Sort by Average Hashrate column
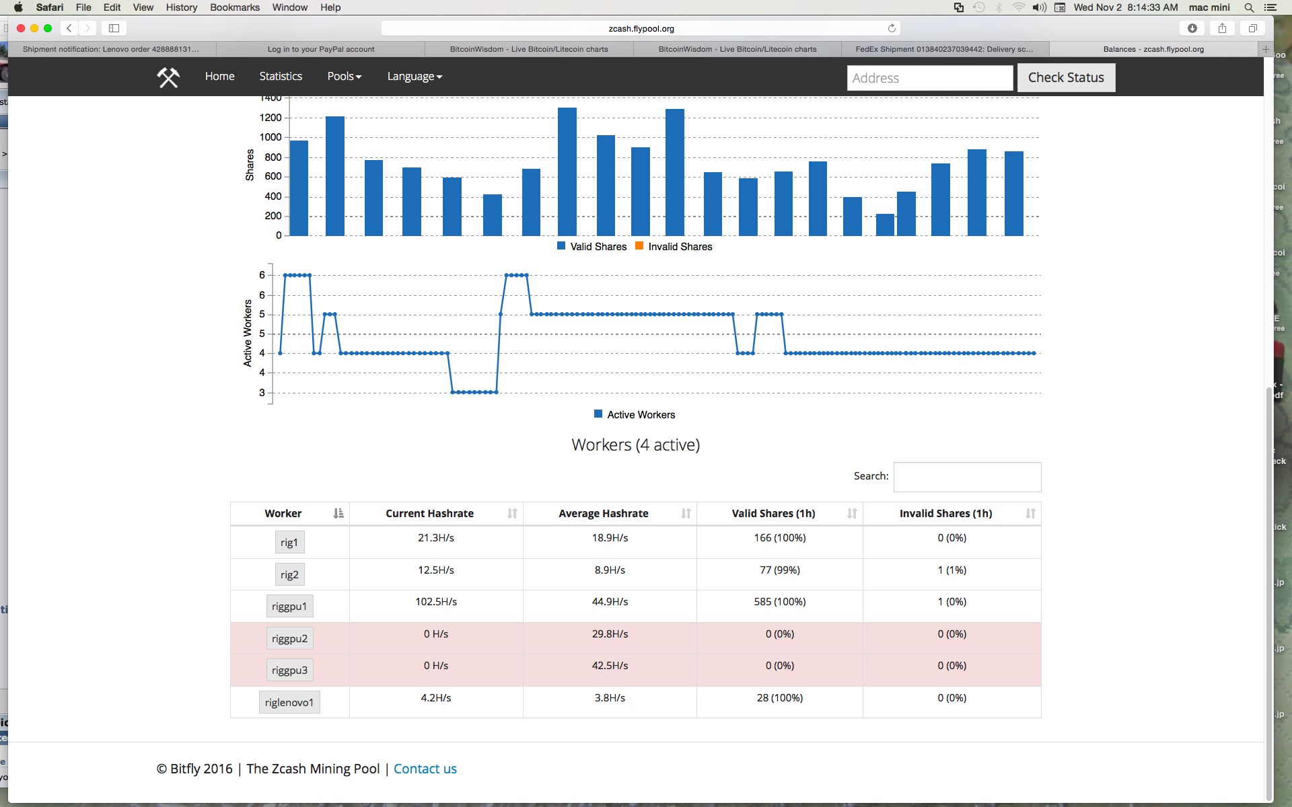 pyautogui.click(x=610, y=513)
